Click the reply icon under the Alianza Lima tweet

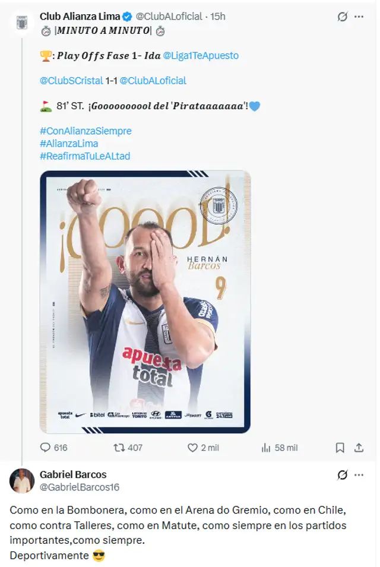tap(46, 448)
